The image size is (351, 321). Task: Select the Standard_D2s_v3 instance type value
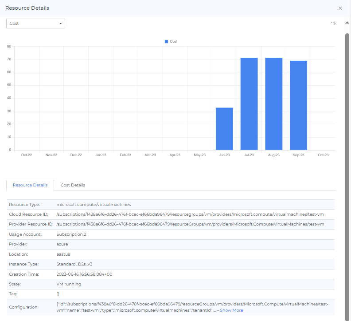point(74,264)
